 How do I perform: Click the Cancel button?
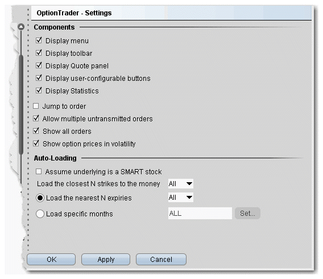(161, 260)
